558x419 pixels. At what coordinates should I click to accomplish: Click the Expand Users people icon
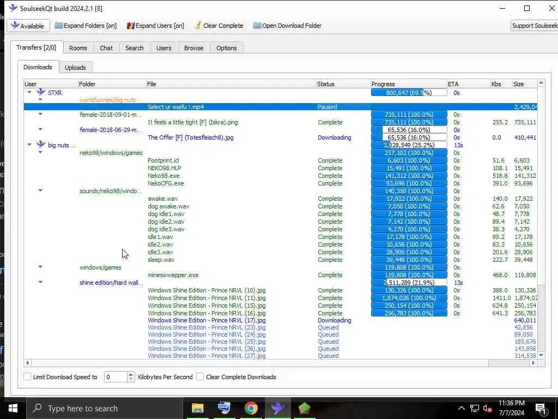click(x=131, y=26)
